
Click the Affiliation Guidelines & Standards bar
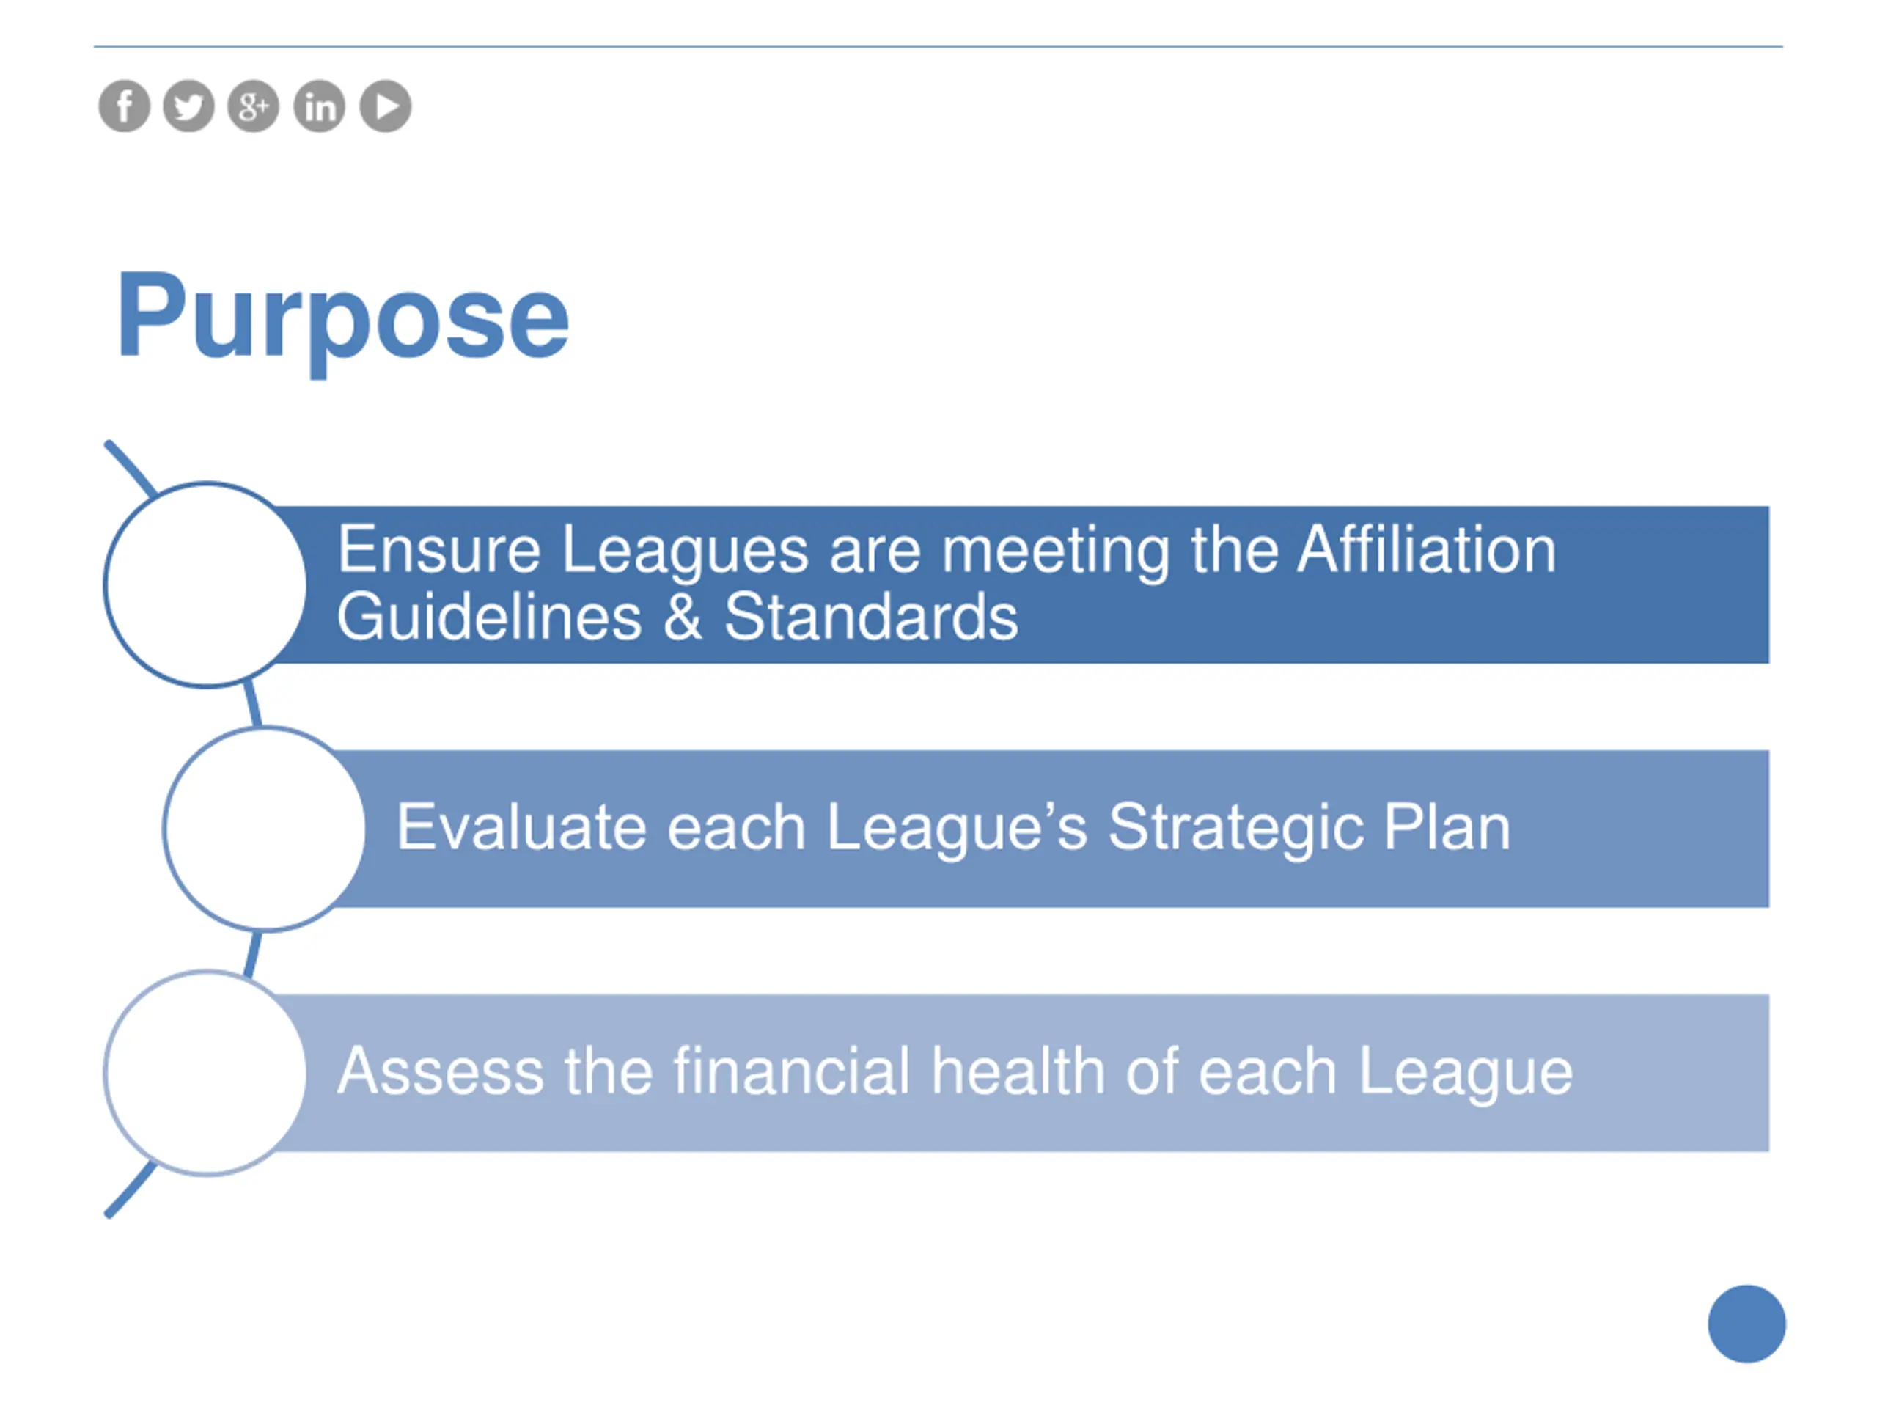[x=1018, y=584]
